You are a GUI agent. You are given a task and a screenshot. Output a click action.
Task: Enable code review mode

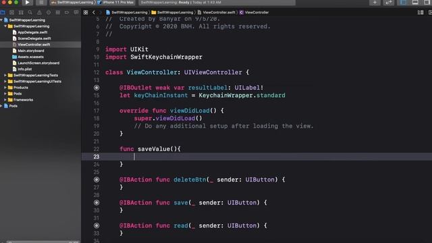(x=389, y=2)
